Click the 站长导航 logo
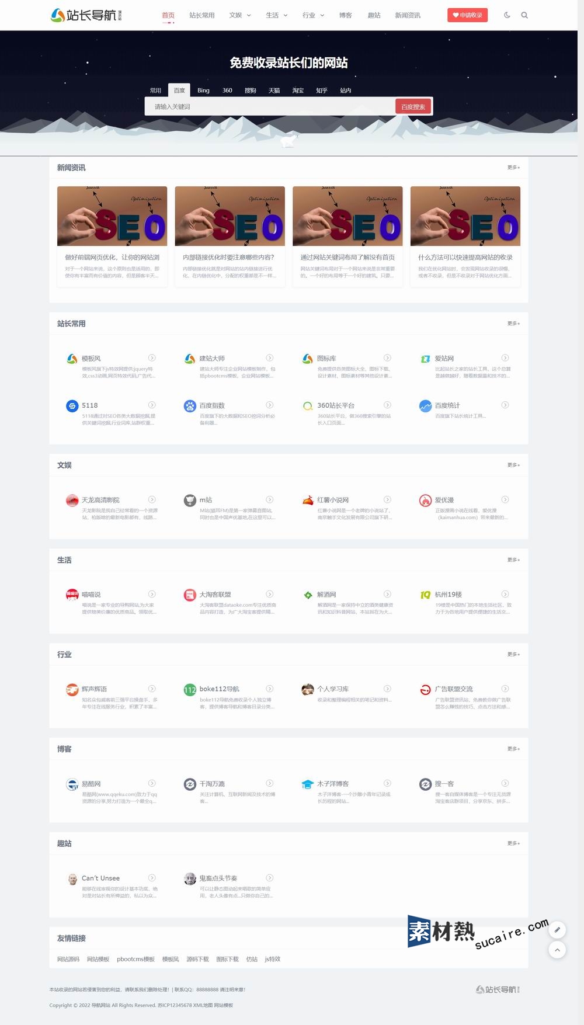Image resolution: width=584 pixels, height=1025 pixels. (86, 15)
